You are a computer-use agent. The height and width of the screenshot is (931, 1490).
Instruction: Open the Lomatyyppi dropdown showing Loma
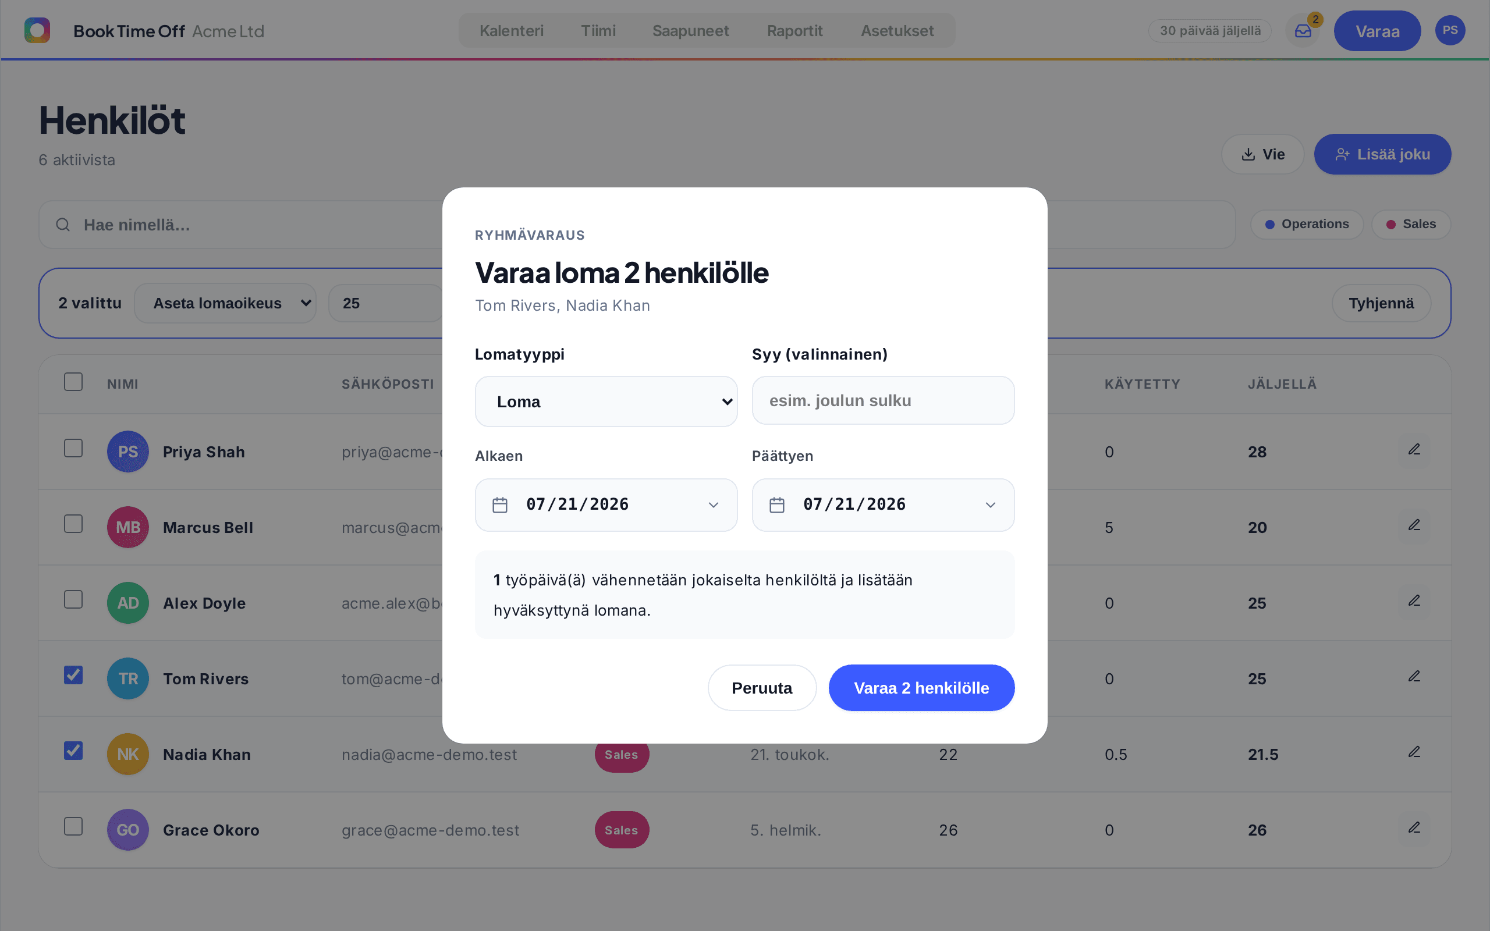606,401
